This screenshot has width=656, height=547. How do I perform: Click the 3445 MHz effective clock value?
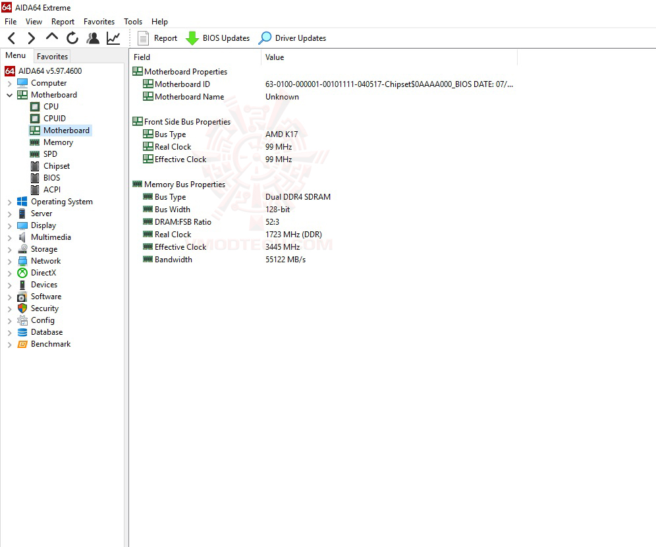[283, 247]
